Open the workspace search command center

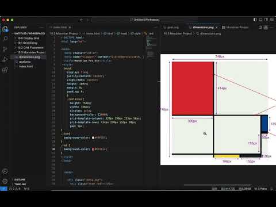pyautogui.click(x=144, y=20)
